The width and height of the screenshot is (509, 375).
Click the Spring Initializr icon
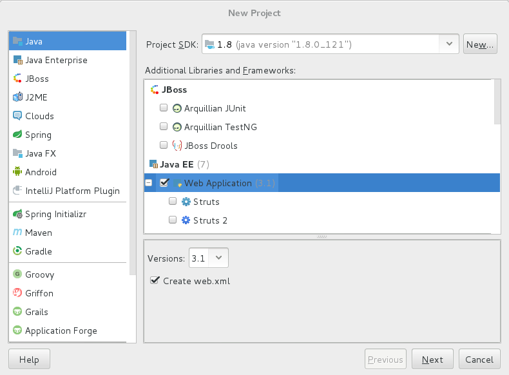(17, 214)
